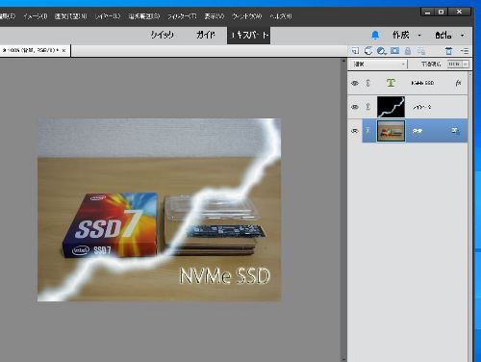The width and height of the screenshot is (481, 362).
Task: Open the layers panel flyout menu icon
Action: [x=464, y=51]
